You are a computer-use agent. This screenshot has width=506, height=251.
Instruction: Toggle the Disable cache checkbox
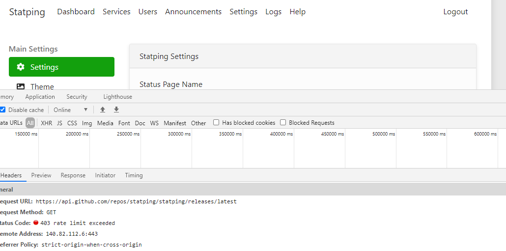click(x=2, y=110)
